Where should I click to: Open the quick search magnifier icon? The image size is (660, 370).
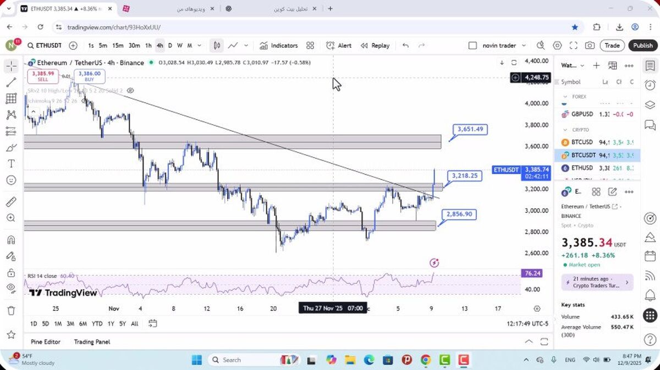pos(541,46)
